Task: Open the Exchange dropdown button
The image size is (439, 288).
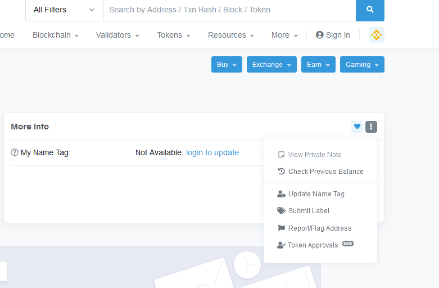Action: tap(271, 65)
